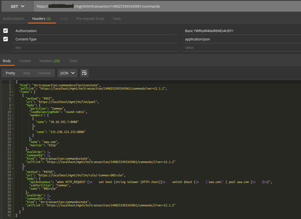Screen dimensions: 301x219
Task: Switch to the request Authorization tab
Action: [14, 18]
